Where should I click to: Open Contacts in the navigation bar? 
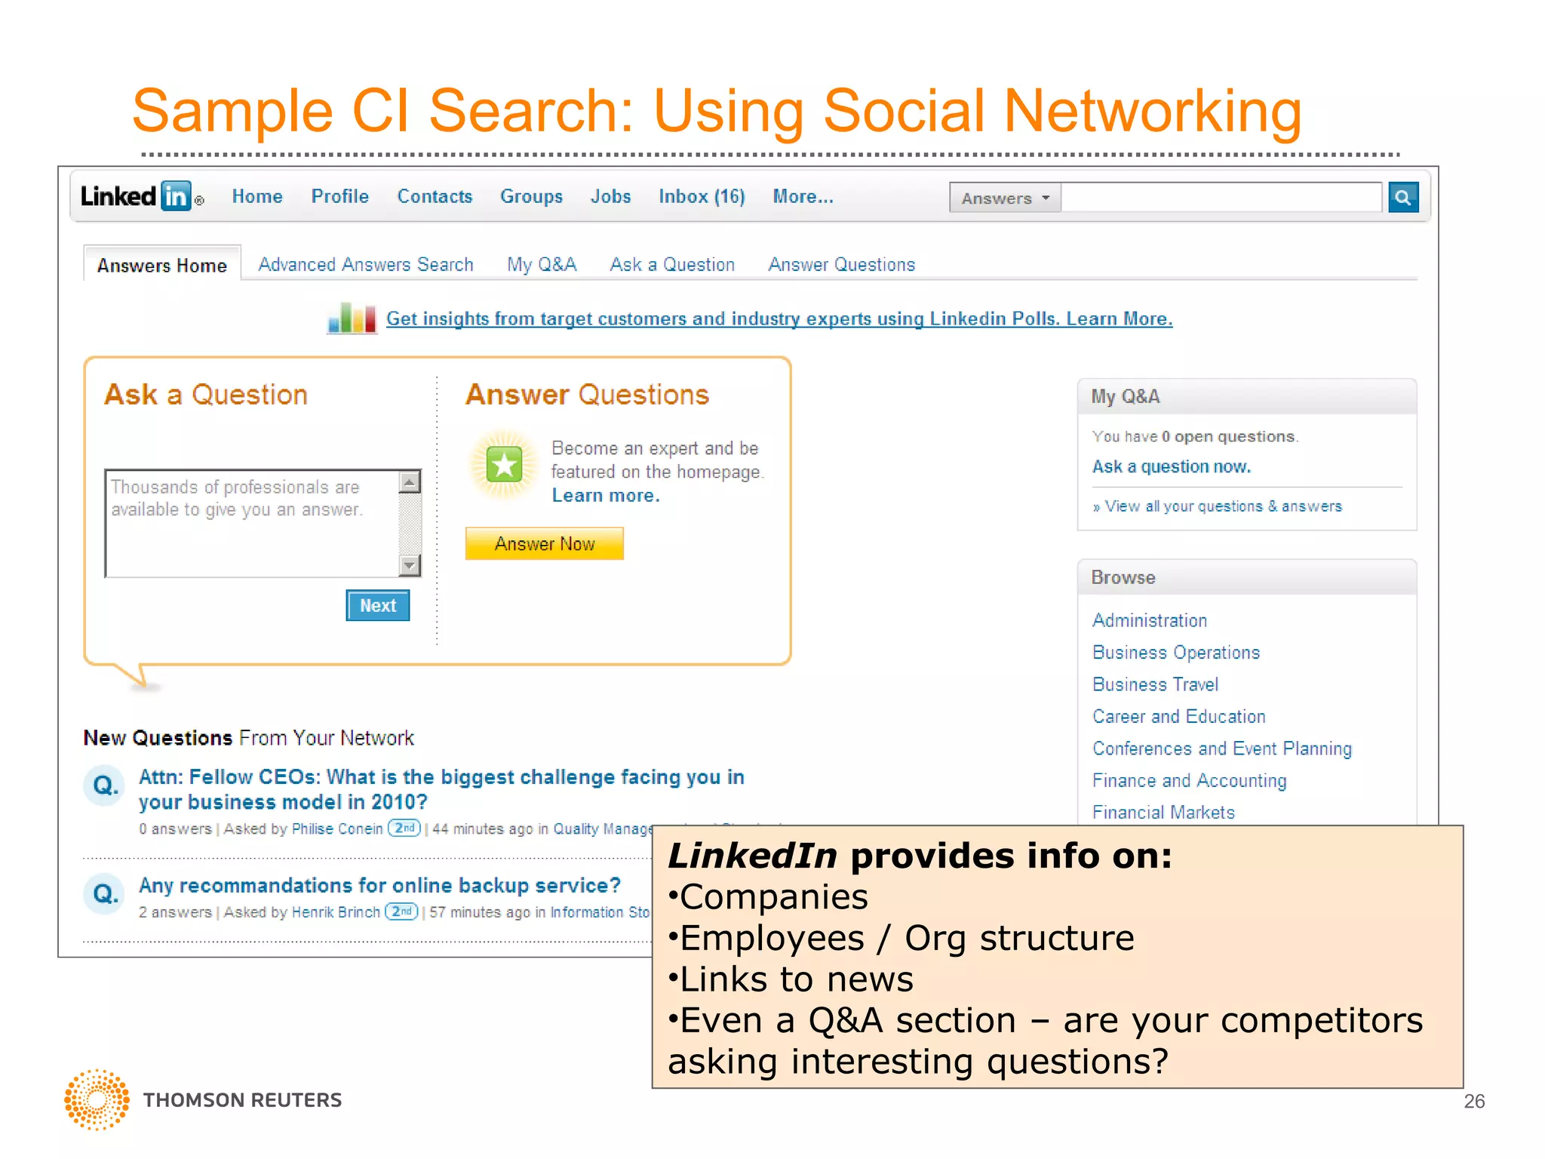click(435, 196)
